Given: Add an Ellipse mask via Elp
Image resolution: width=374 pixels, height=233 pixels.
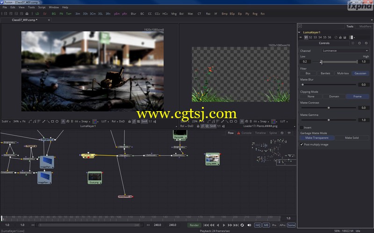Looking at the screenshot, I should [240, 14].
